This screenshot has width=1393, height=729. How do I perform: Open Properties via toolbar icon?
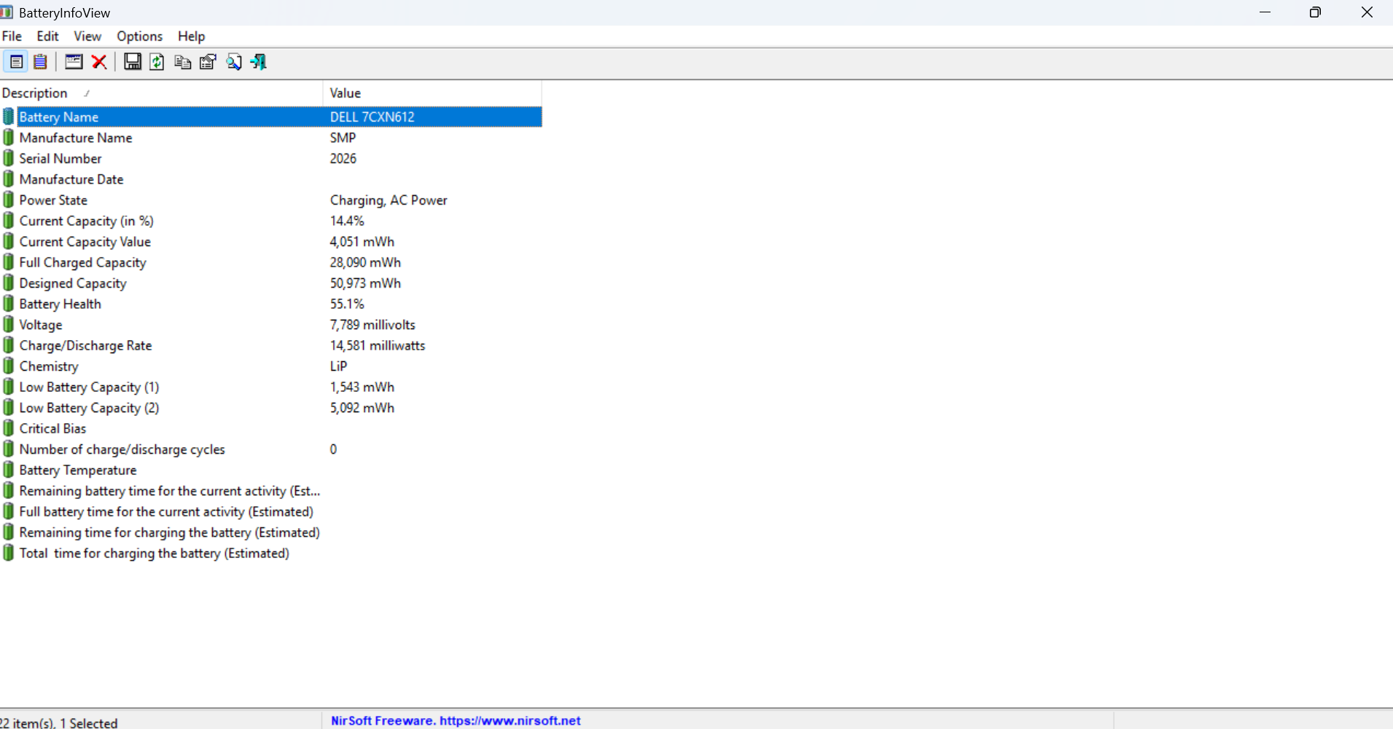click(208, 62)
